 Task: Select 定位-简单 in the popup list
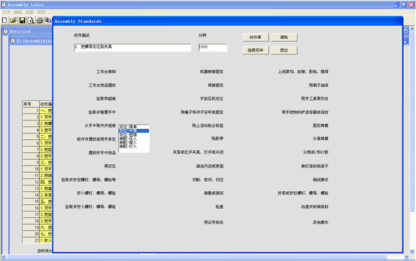tap(129, 126)
